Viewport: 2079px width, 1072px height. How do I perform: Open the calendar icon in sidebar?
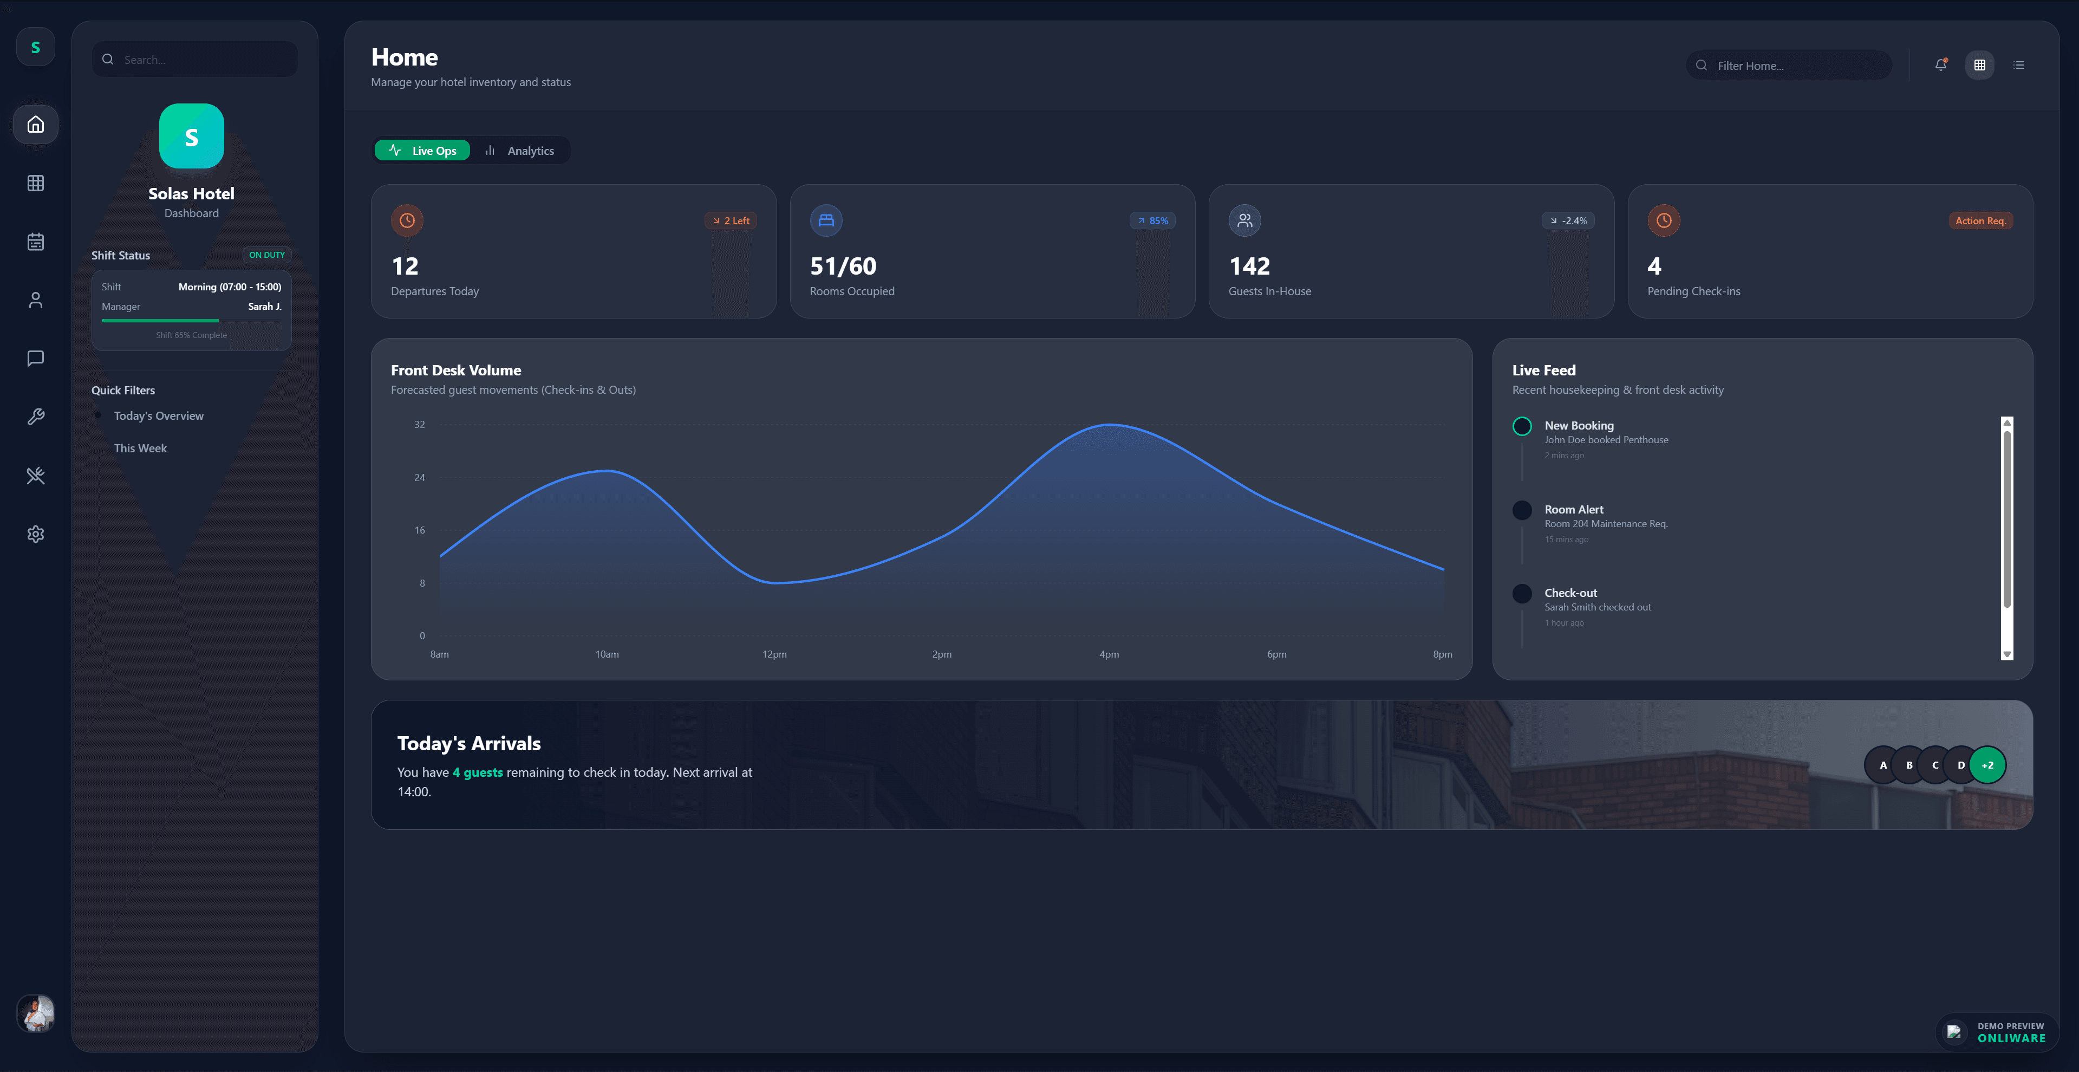[x=36, y=242]
